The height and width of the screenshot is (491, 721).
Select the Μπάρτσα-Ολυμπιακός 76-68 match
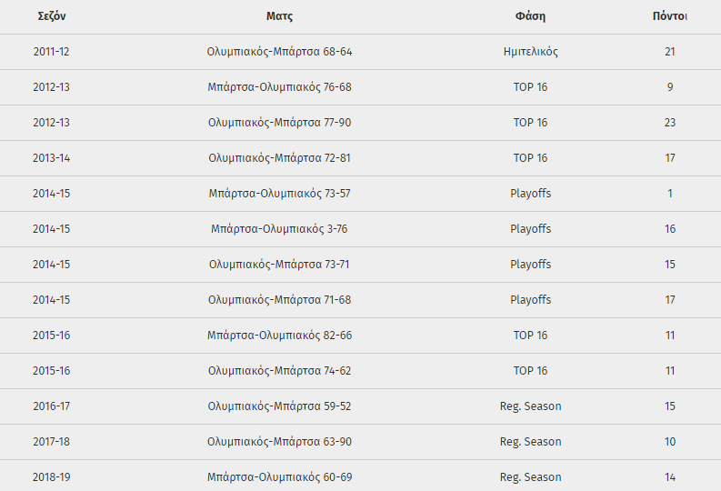pyautogui.click(x=279, y=87)
